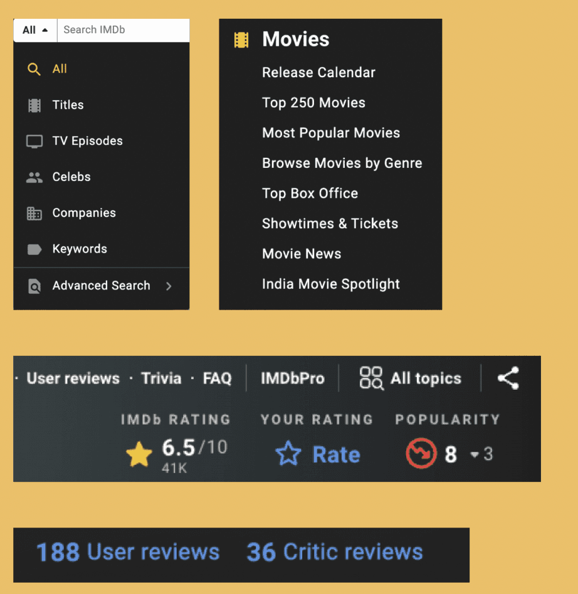This screenshot has width=578, height=594.
Task: Pick Companies in the search filter list
Action: click(101, 213)
